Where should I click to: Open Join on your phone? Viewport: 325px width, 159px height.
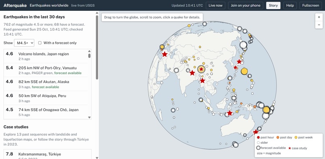click(246, 5)
